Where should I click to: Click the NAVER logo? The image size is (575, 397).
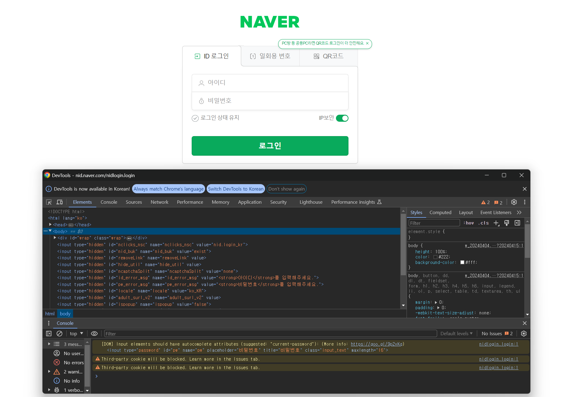[x=270, y=22]
